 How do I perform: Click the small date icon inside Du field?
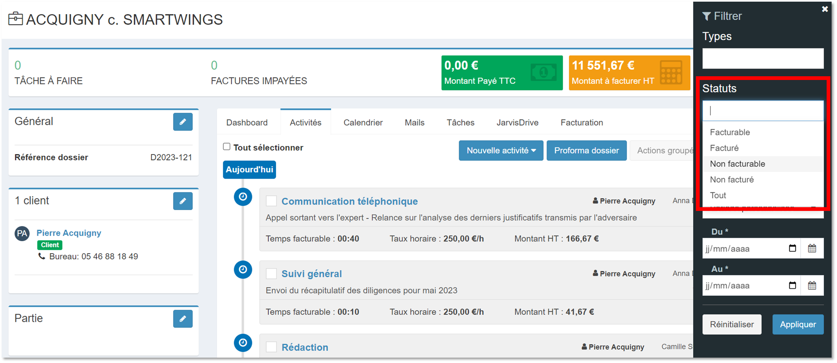[x=792, y=248]
